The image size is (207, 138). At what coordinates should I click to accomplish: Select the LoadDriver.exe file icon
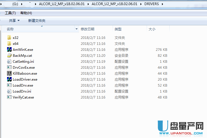[9, 79]
